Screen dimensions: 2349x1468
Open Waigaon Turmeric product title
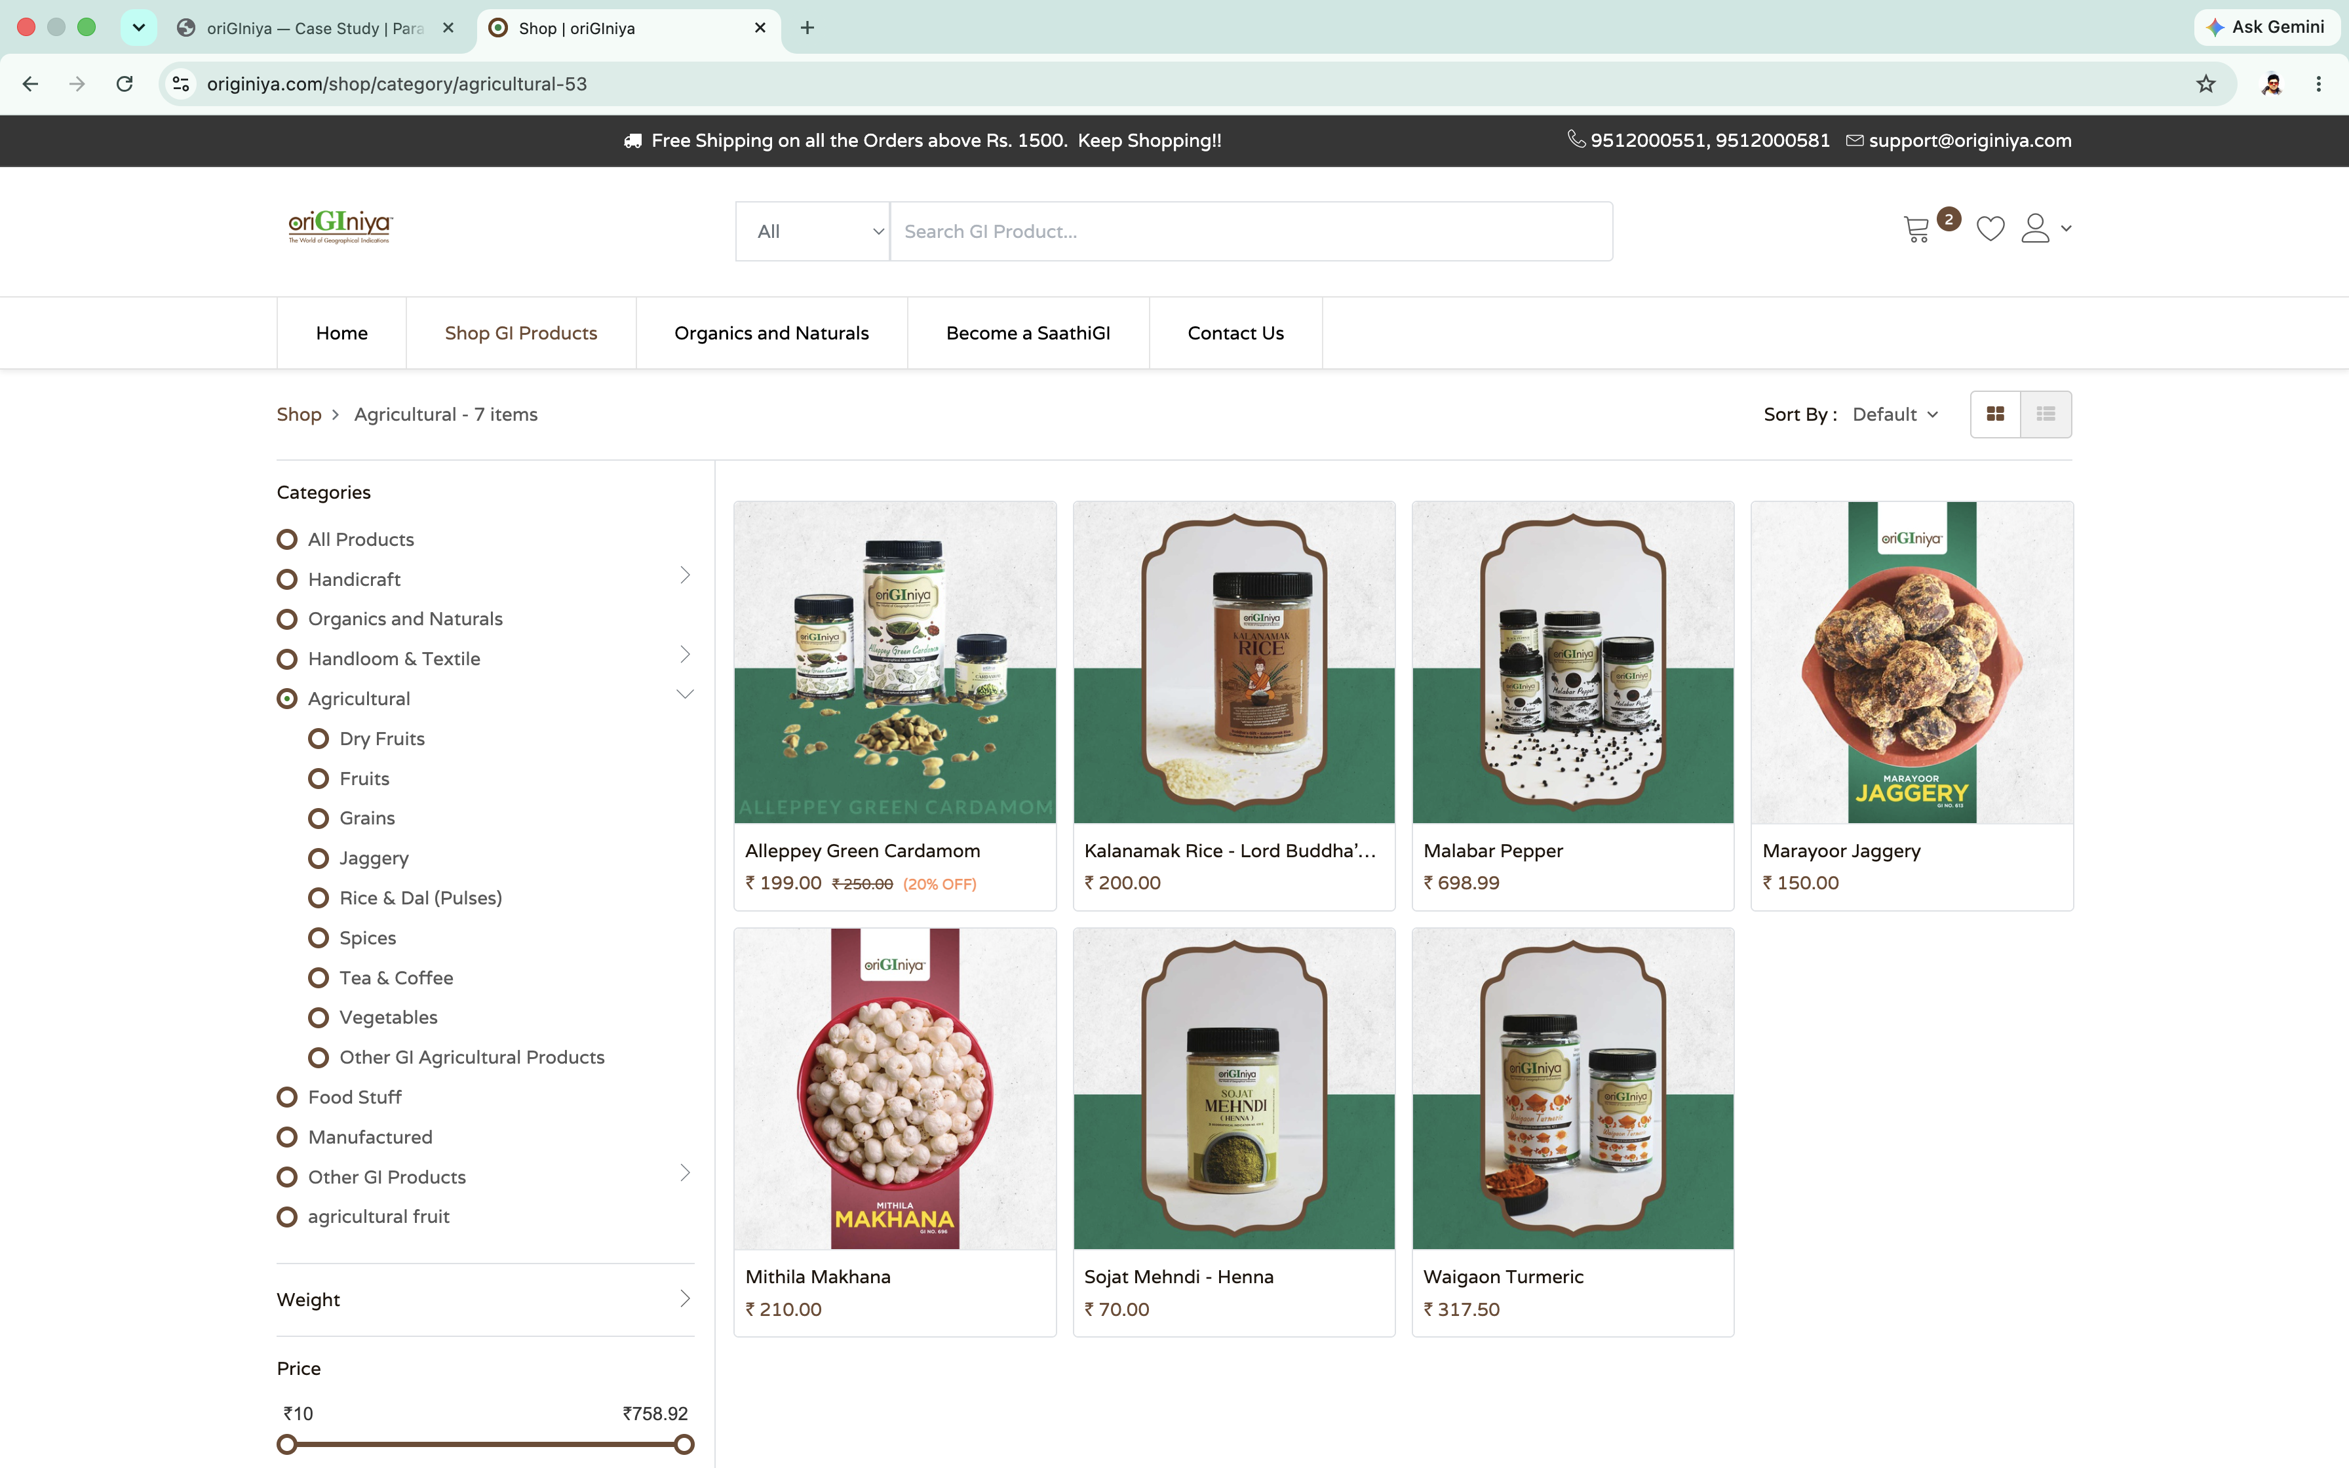(x=1503, y=1277)
